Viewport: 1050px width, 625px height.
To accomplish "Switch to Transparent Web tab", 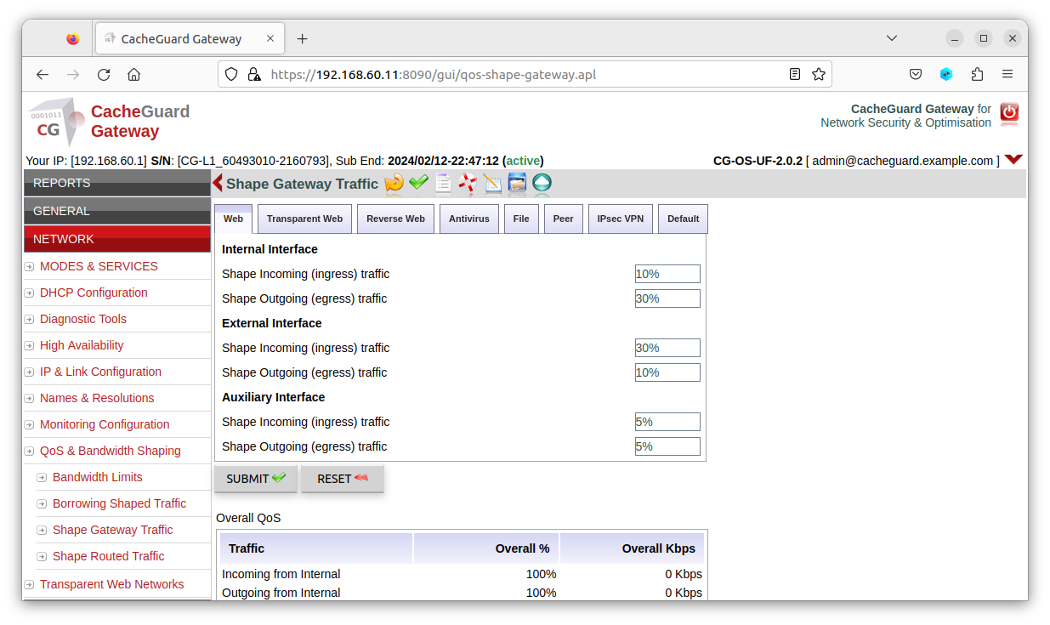I will coord(304,219).
